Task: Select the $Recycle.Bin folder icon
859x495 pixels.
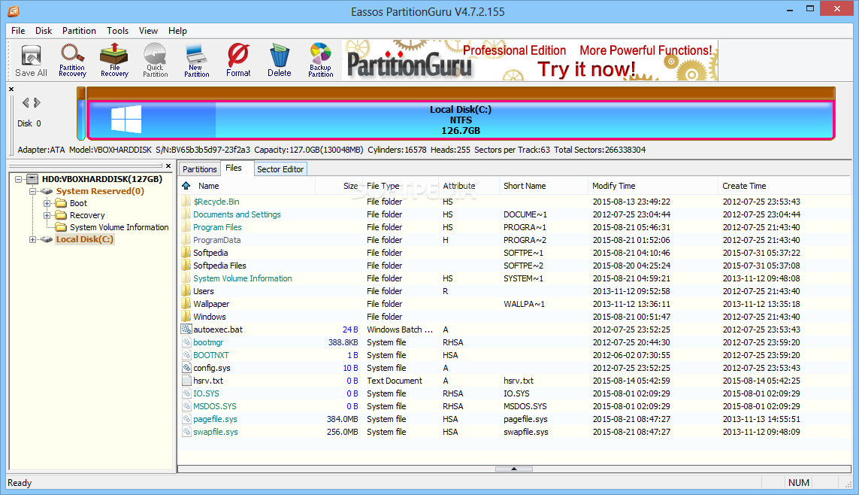Action: click(186, 202)
